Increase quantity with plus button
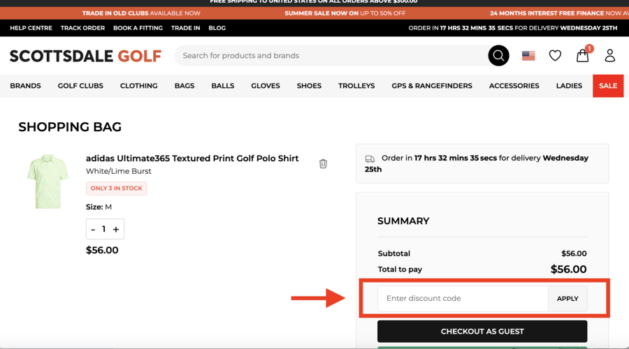 pyautogui.click(x=116, y=229)
